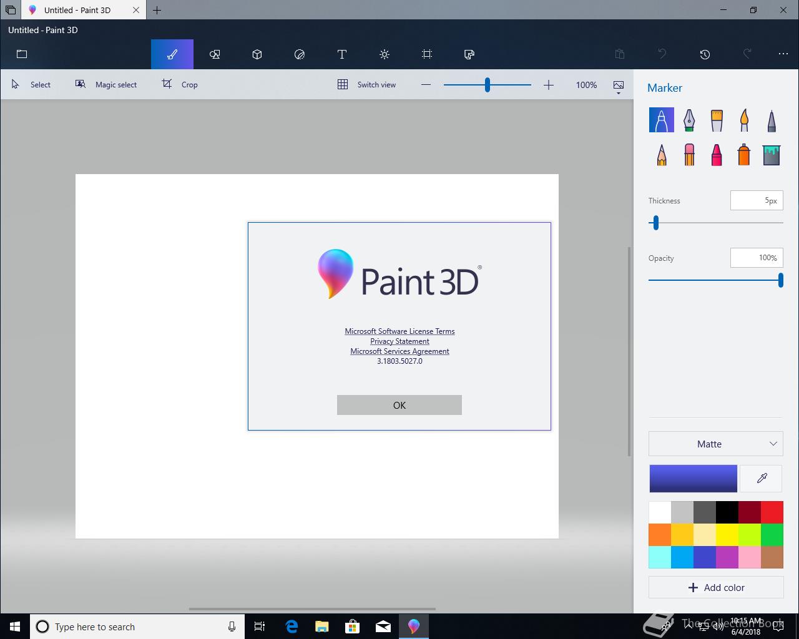Click the Thickness value field

757,200
